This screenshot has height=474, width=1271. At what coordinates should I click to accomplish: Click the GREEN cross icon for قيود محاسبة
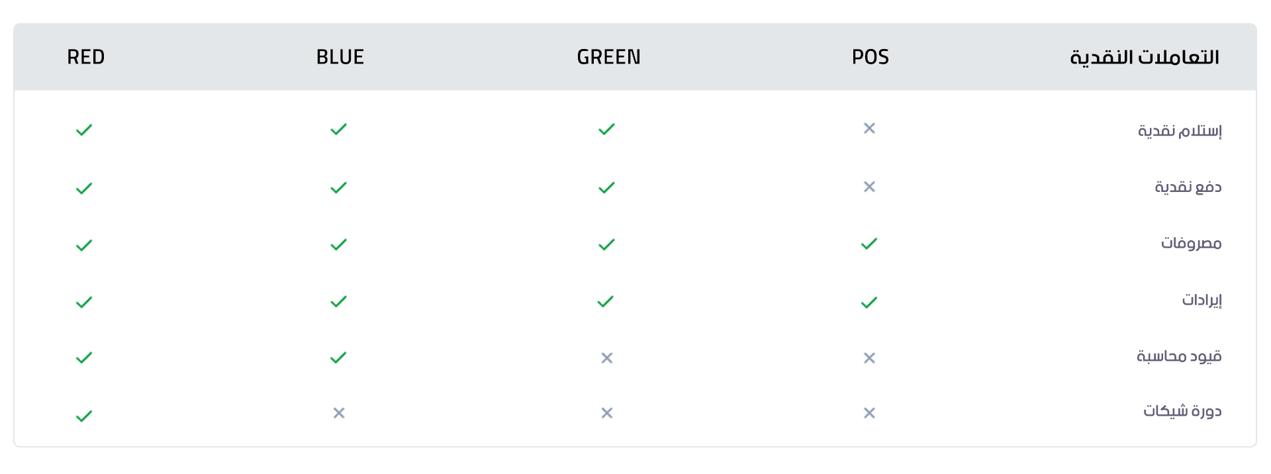(x=606, y=358)
